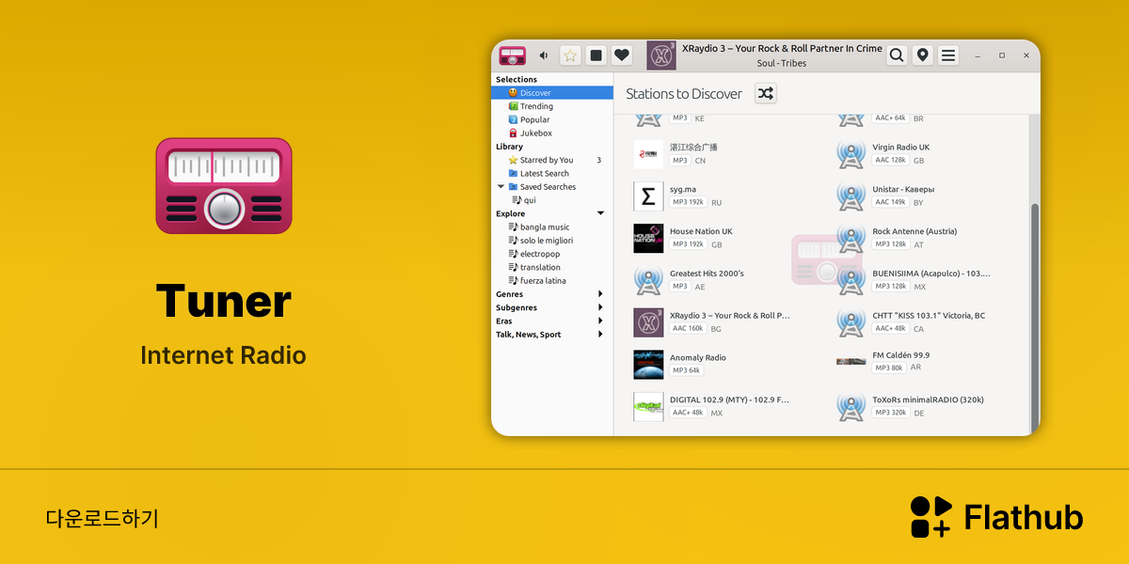Click the XRaydio 3 station logo in list
Viewport: 1129px width, 564px height.
(x=648, y=322)
